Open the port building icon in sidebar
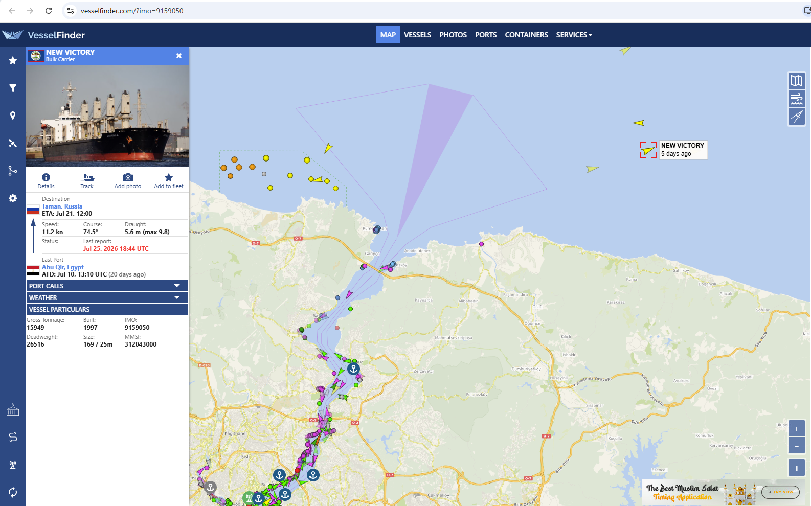Image resolution: width=811 pixels, height=506 pixels. point(13,410)
